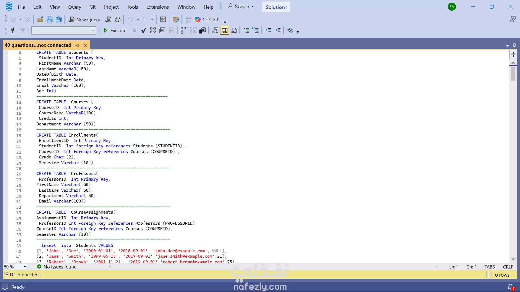The height and width of the screenshot is (292, 520).
Task: Click the Change Connection icon
Action: 22,30
